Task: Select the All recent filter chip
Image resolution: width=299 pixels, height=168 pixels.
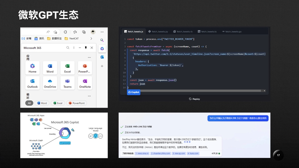Action: [29, 103]
